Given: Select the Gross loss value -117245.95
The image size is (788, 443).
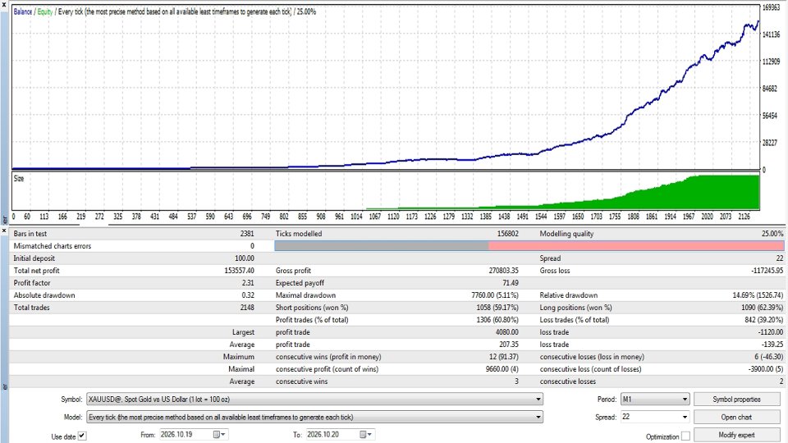Looking at the screenshot, I should pyautogui.click(x=767, y=271).
